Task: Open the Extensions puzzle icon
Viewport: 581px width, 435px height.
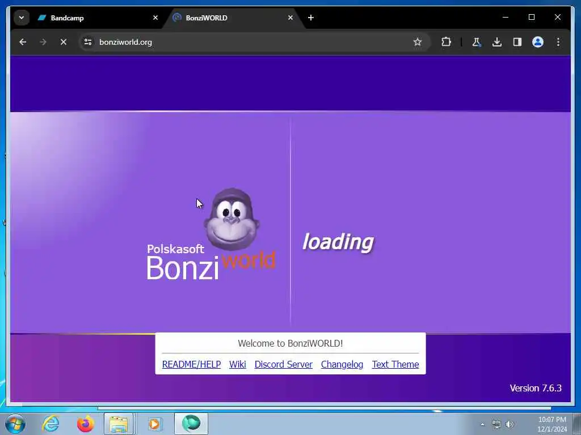Action: coord(446,42)
